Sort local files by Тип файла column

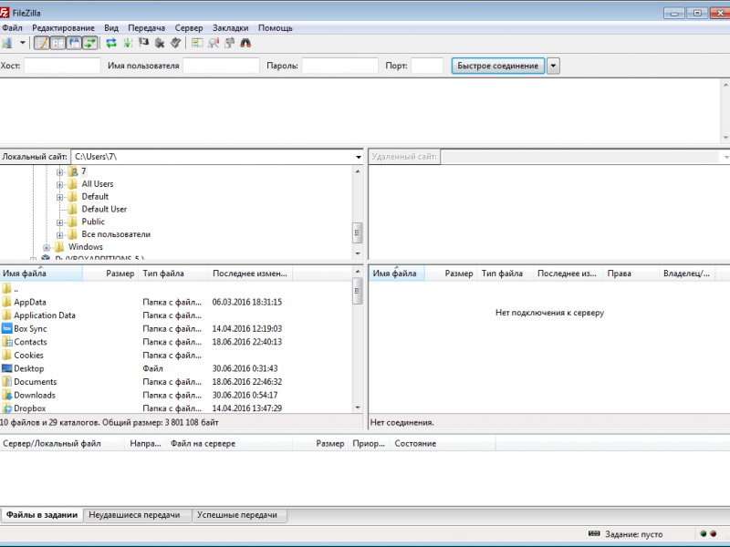[x=173, y=273]
